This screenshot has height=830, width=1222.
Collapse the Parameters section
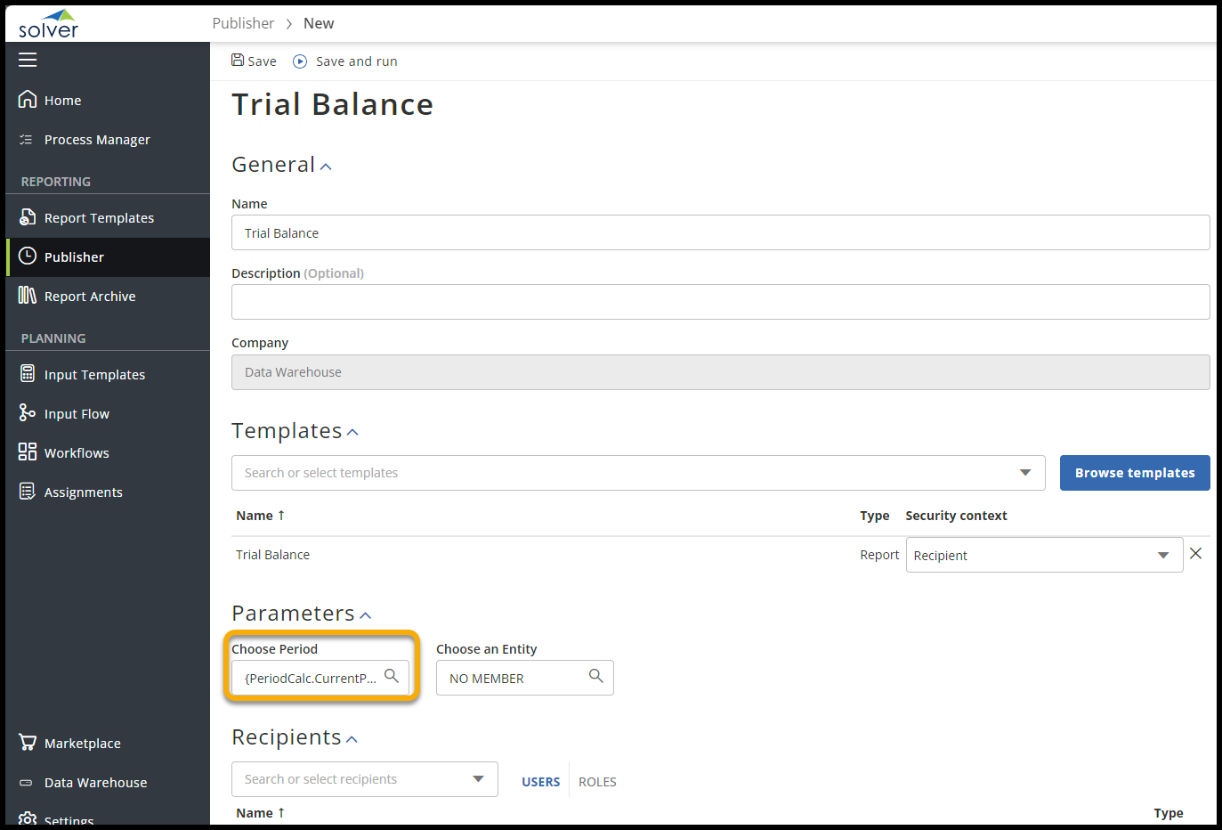tap(365, 615)
